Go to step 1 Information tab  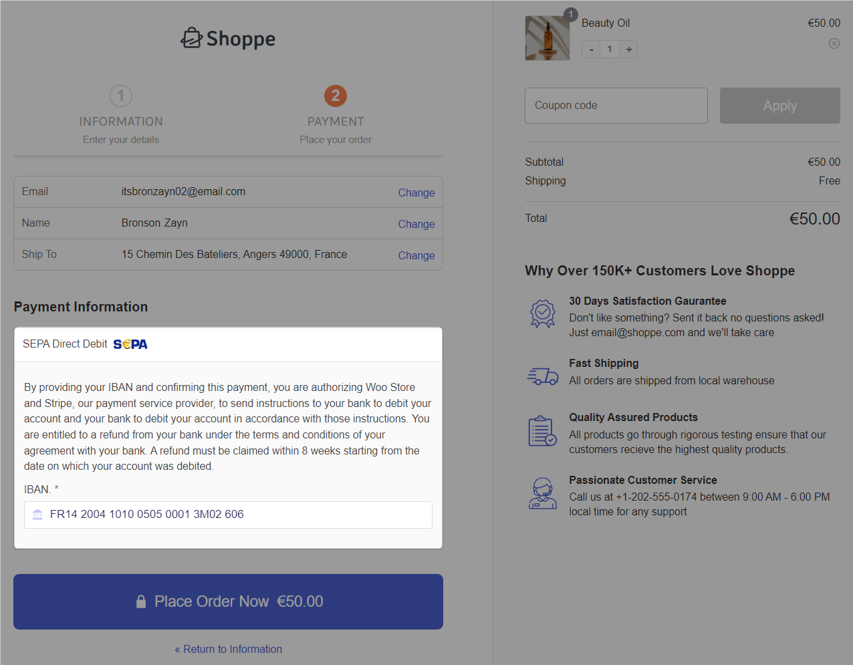tap(121, 115)
